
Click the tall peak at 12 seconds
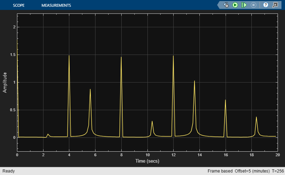173,57
